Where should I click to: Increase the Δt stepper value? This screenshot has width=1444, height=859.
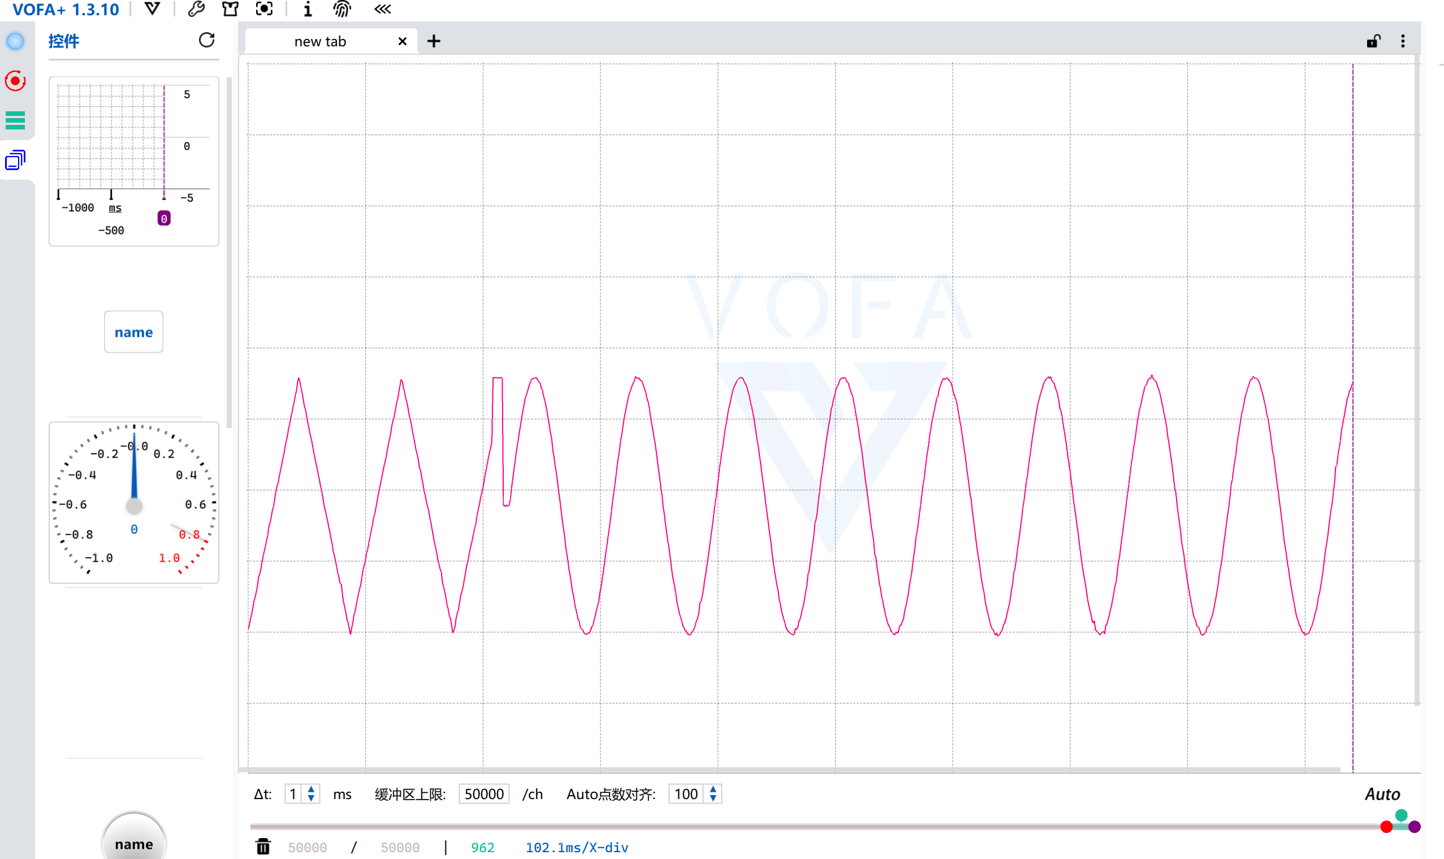(312, 789)
